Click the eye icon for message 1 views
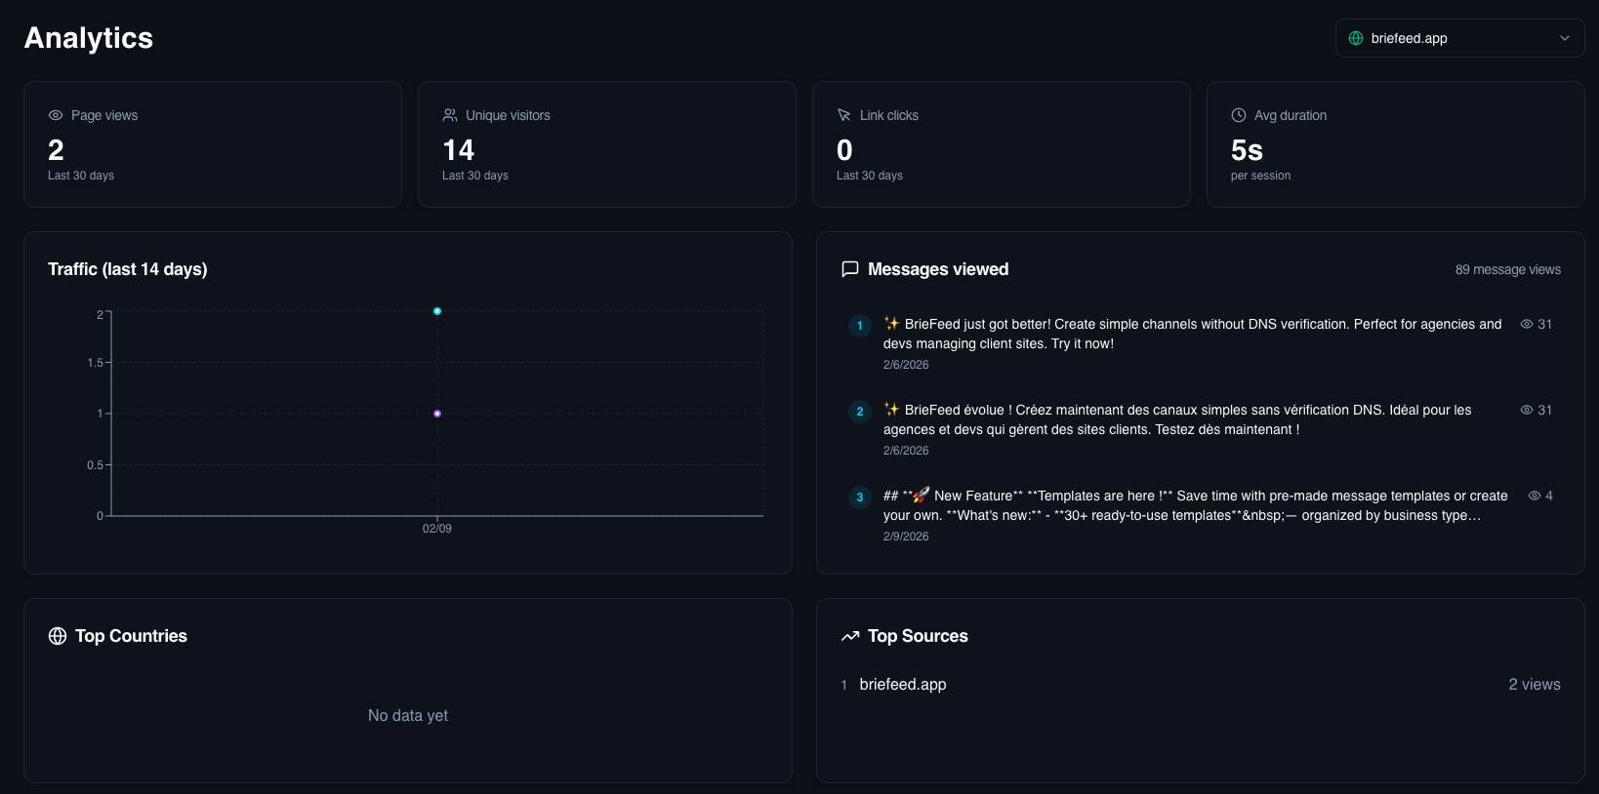This screenshot has width=1599, height=794. click(1527, 324)
